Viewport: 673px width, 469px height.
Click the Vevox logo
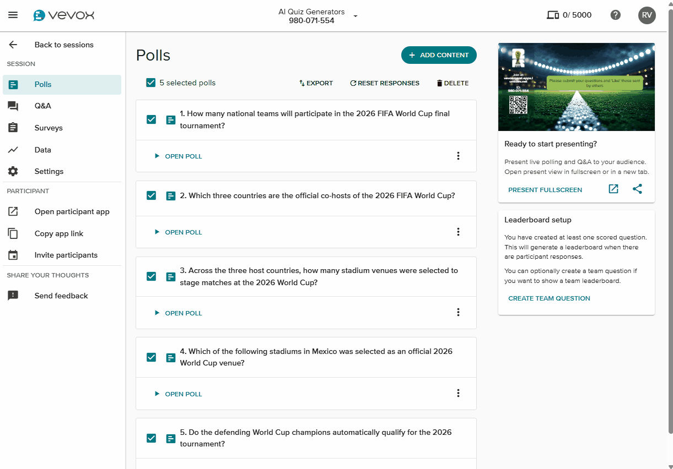(x=63, y=15)
